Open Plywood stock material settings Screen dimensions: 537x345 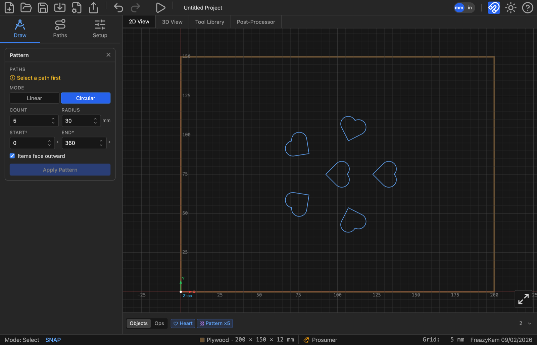point(247,340)
